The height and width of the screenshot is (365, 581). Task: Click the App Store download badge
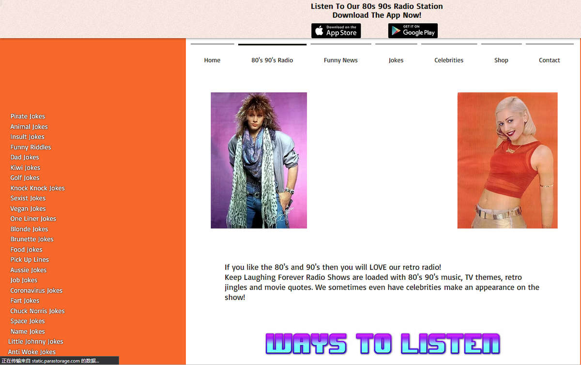(x=336, y=31)
